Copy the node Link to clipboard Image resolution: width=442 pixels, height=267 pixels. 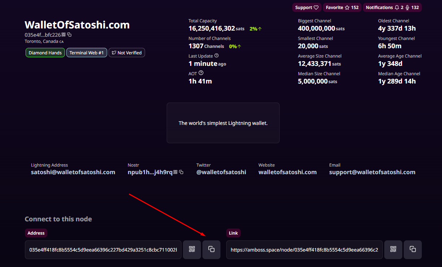pos(413,250)
